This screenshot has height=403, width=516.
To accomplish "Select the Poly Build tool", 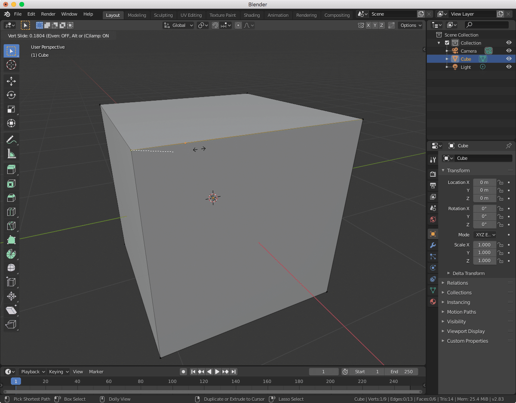I will point(12,240).
